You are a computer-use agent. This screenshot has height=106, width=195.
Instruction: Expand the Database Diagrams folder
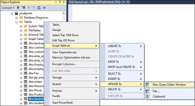(16, 18)
